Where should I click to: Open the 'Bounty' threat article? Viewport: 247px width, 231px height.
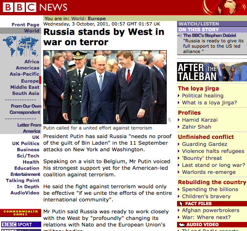tap(202, 158)
